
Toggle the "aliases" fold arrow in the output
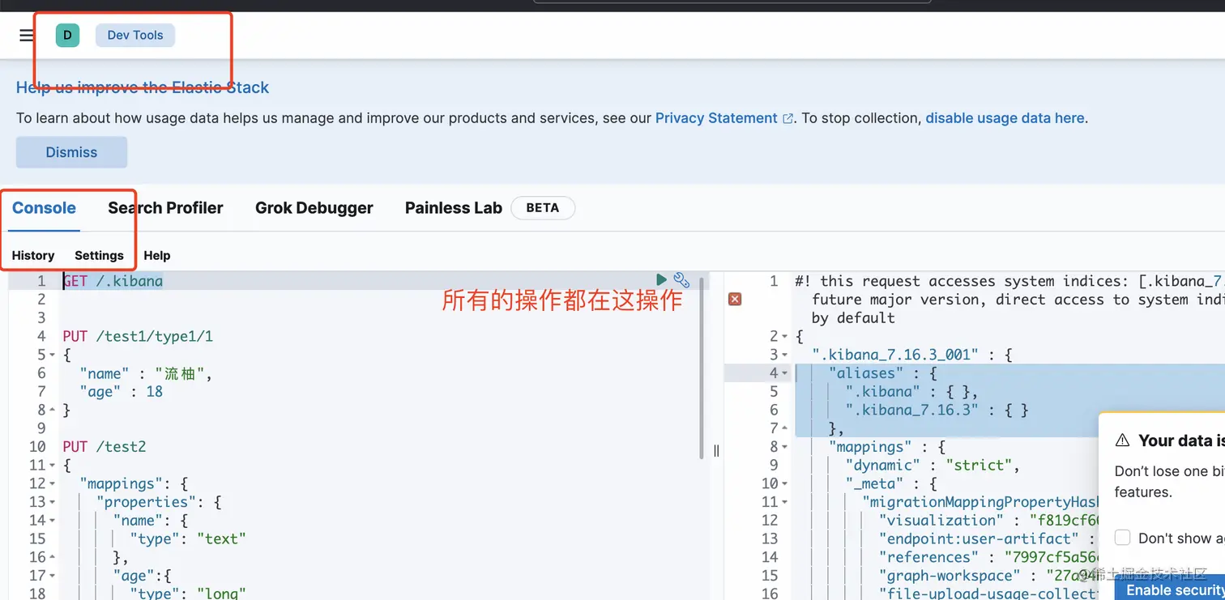pos(785,373)
